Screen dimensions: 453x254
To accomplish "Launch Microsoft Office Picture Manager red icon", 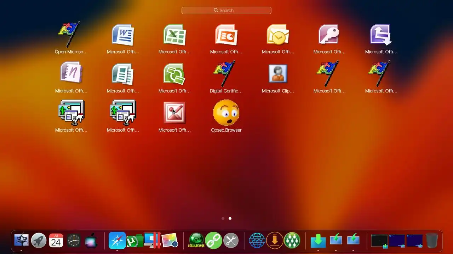I will (x=174, y=113).
